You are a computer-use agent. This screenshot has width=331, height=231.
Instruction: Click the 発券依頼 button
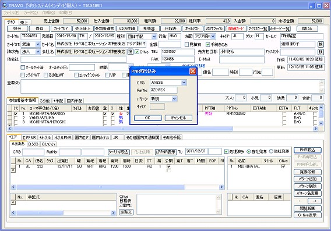pyautogui.click(x=308, y=172)
